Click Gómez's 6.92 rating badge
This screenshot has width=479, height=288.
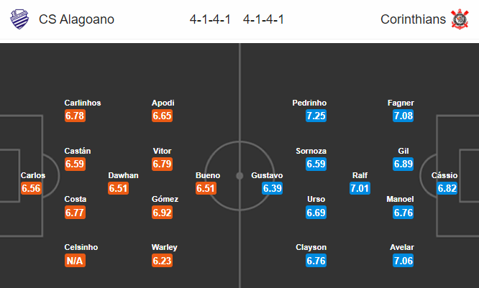pyautogui.click(x=163, y=213)
